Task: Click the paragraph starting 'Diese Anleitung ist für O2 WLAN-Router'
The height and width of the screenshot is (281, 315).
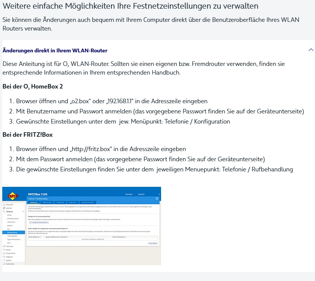Action: [x=144, y=68]
